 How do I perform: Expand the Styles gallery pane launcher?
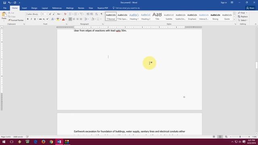coord(235,24)
